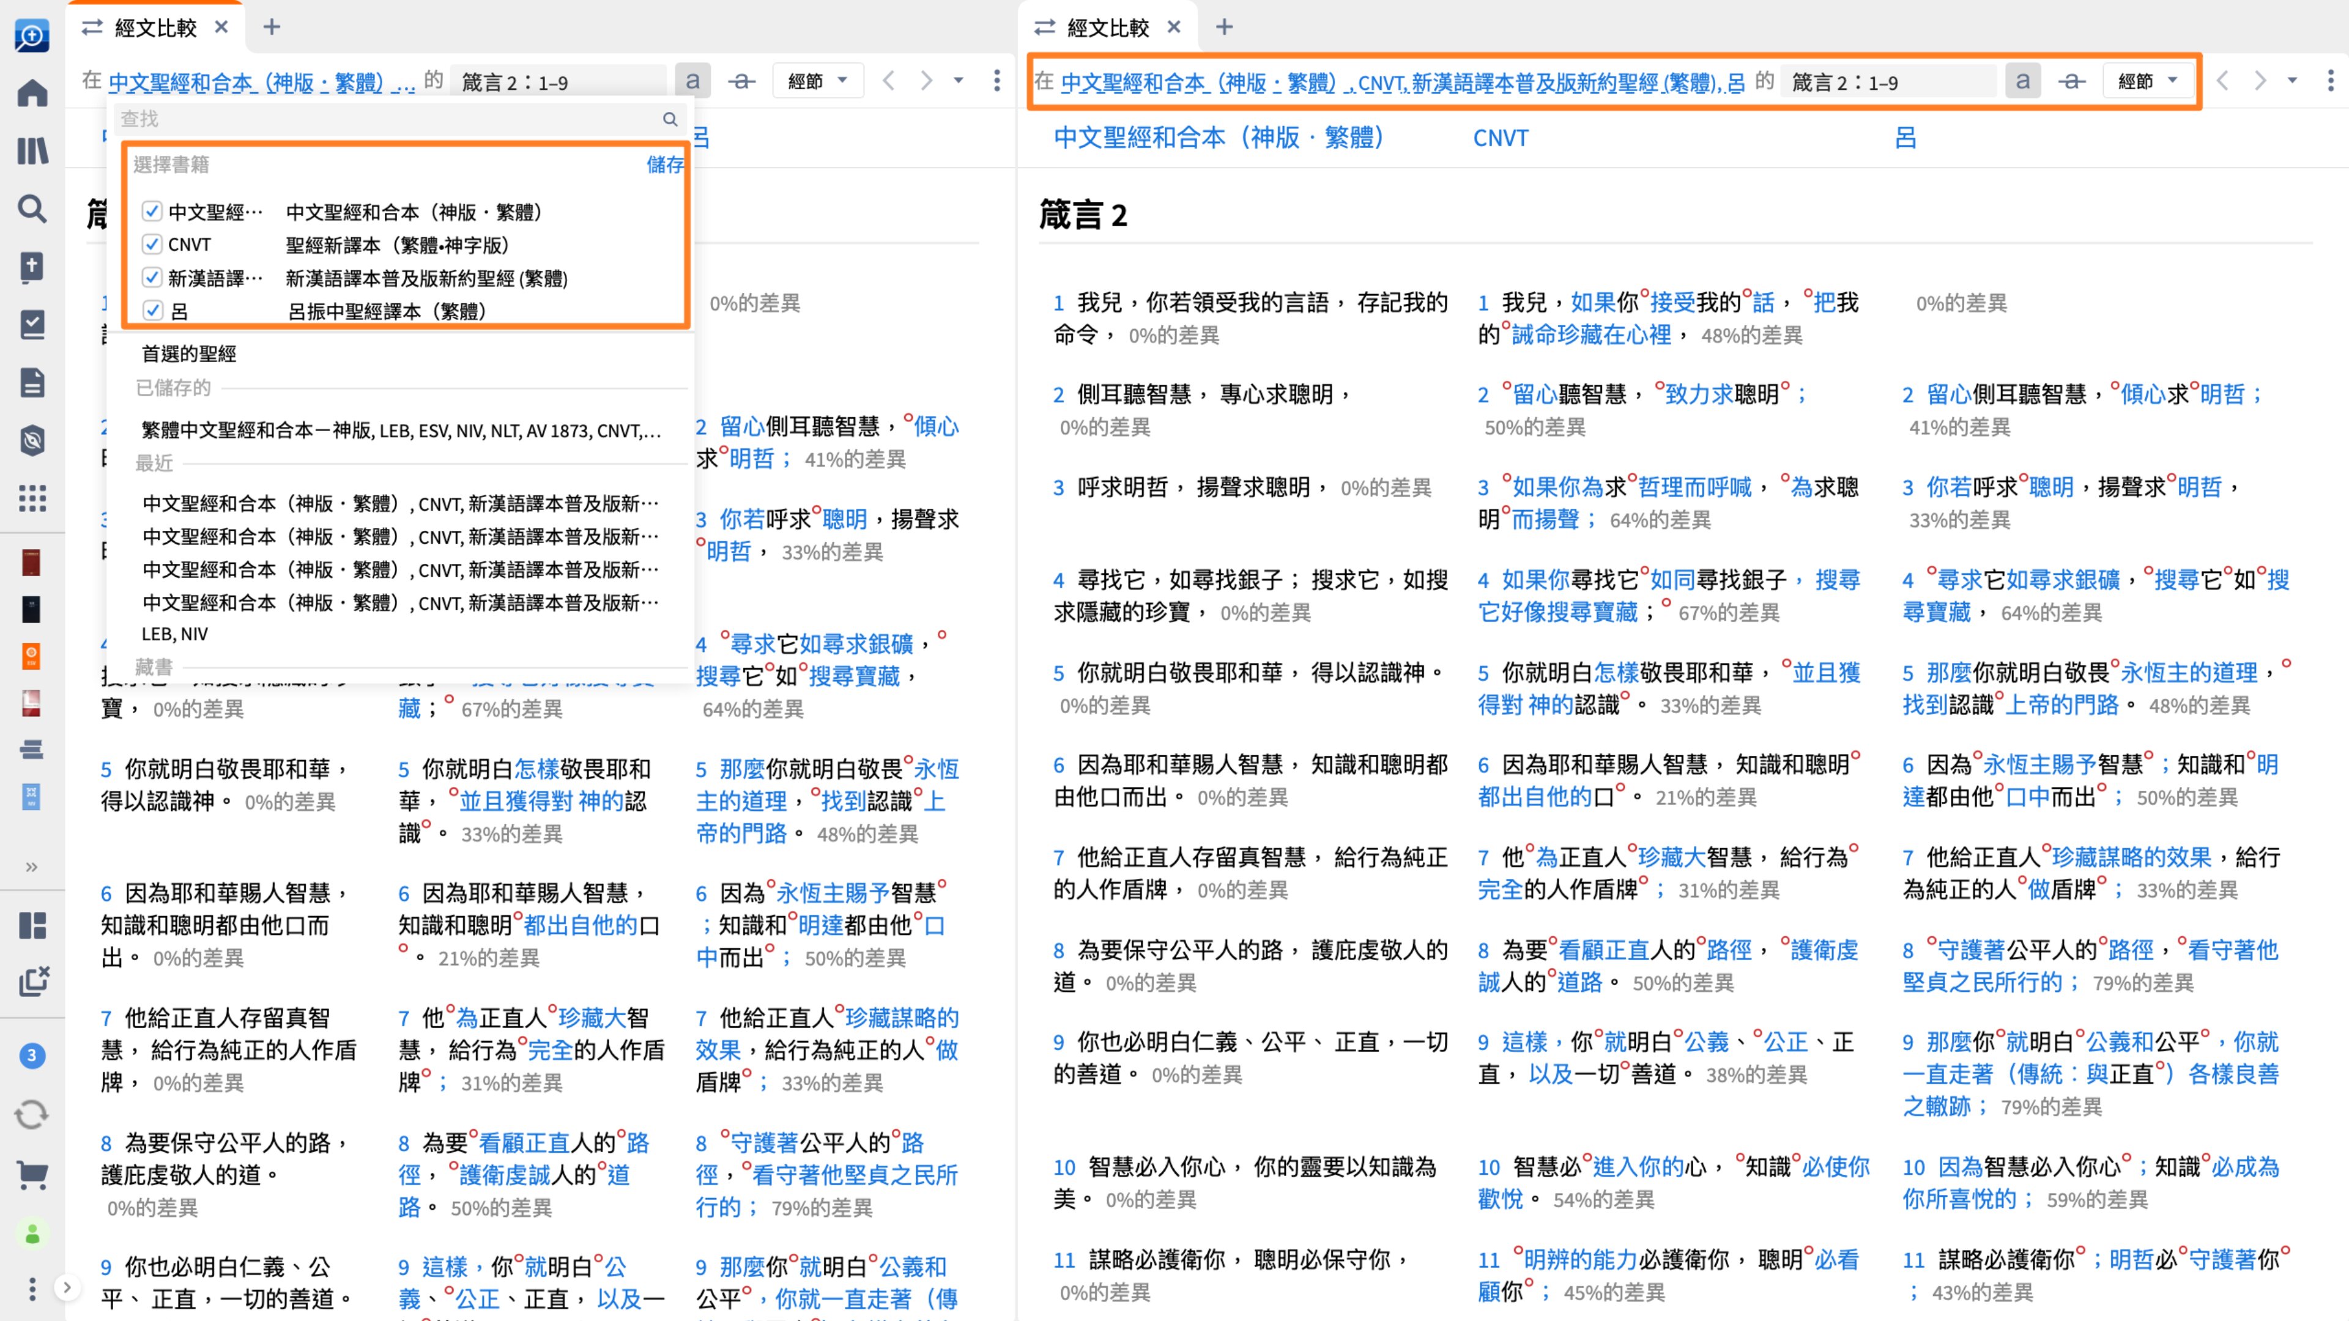Click left panel versions link 中文聖經和合本
Screen dimensions: 2349x1321
pyautogui.click(x=262, y=82)
